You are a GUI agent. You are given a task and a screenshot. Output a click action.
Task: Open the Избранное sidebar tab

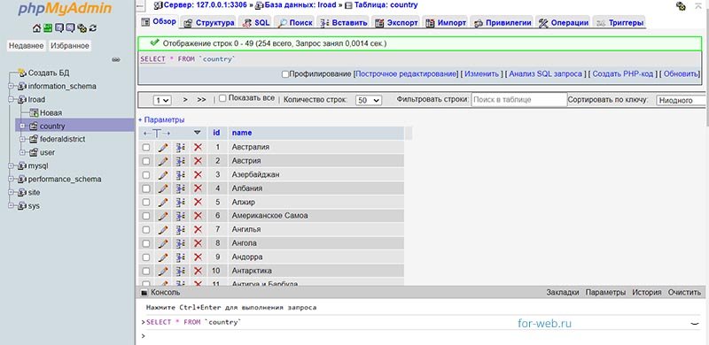click(x=70, y=46)
